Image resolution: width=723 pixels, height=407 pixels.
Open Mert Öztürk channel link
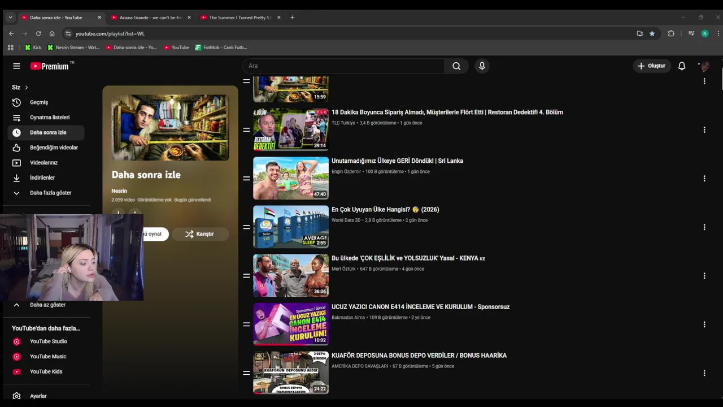pos(343,269)
